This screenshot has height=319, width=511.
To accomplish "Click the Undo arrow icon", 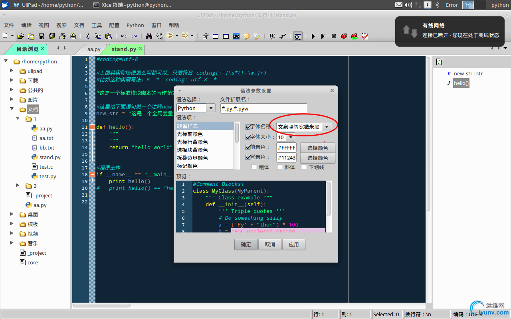I will [124, 36].
